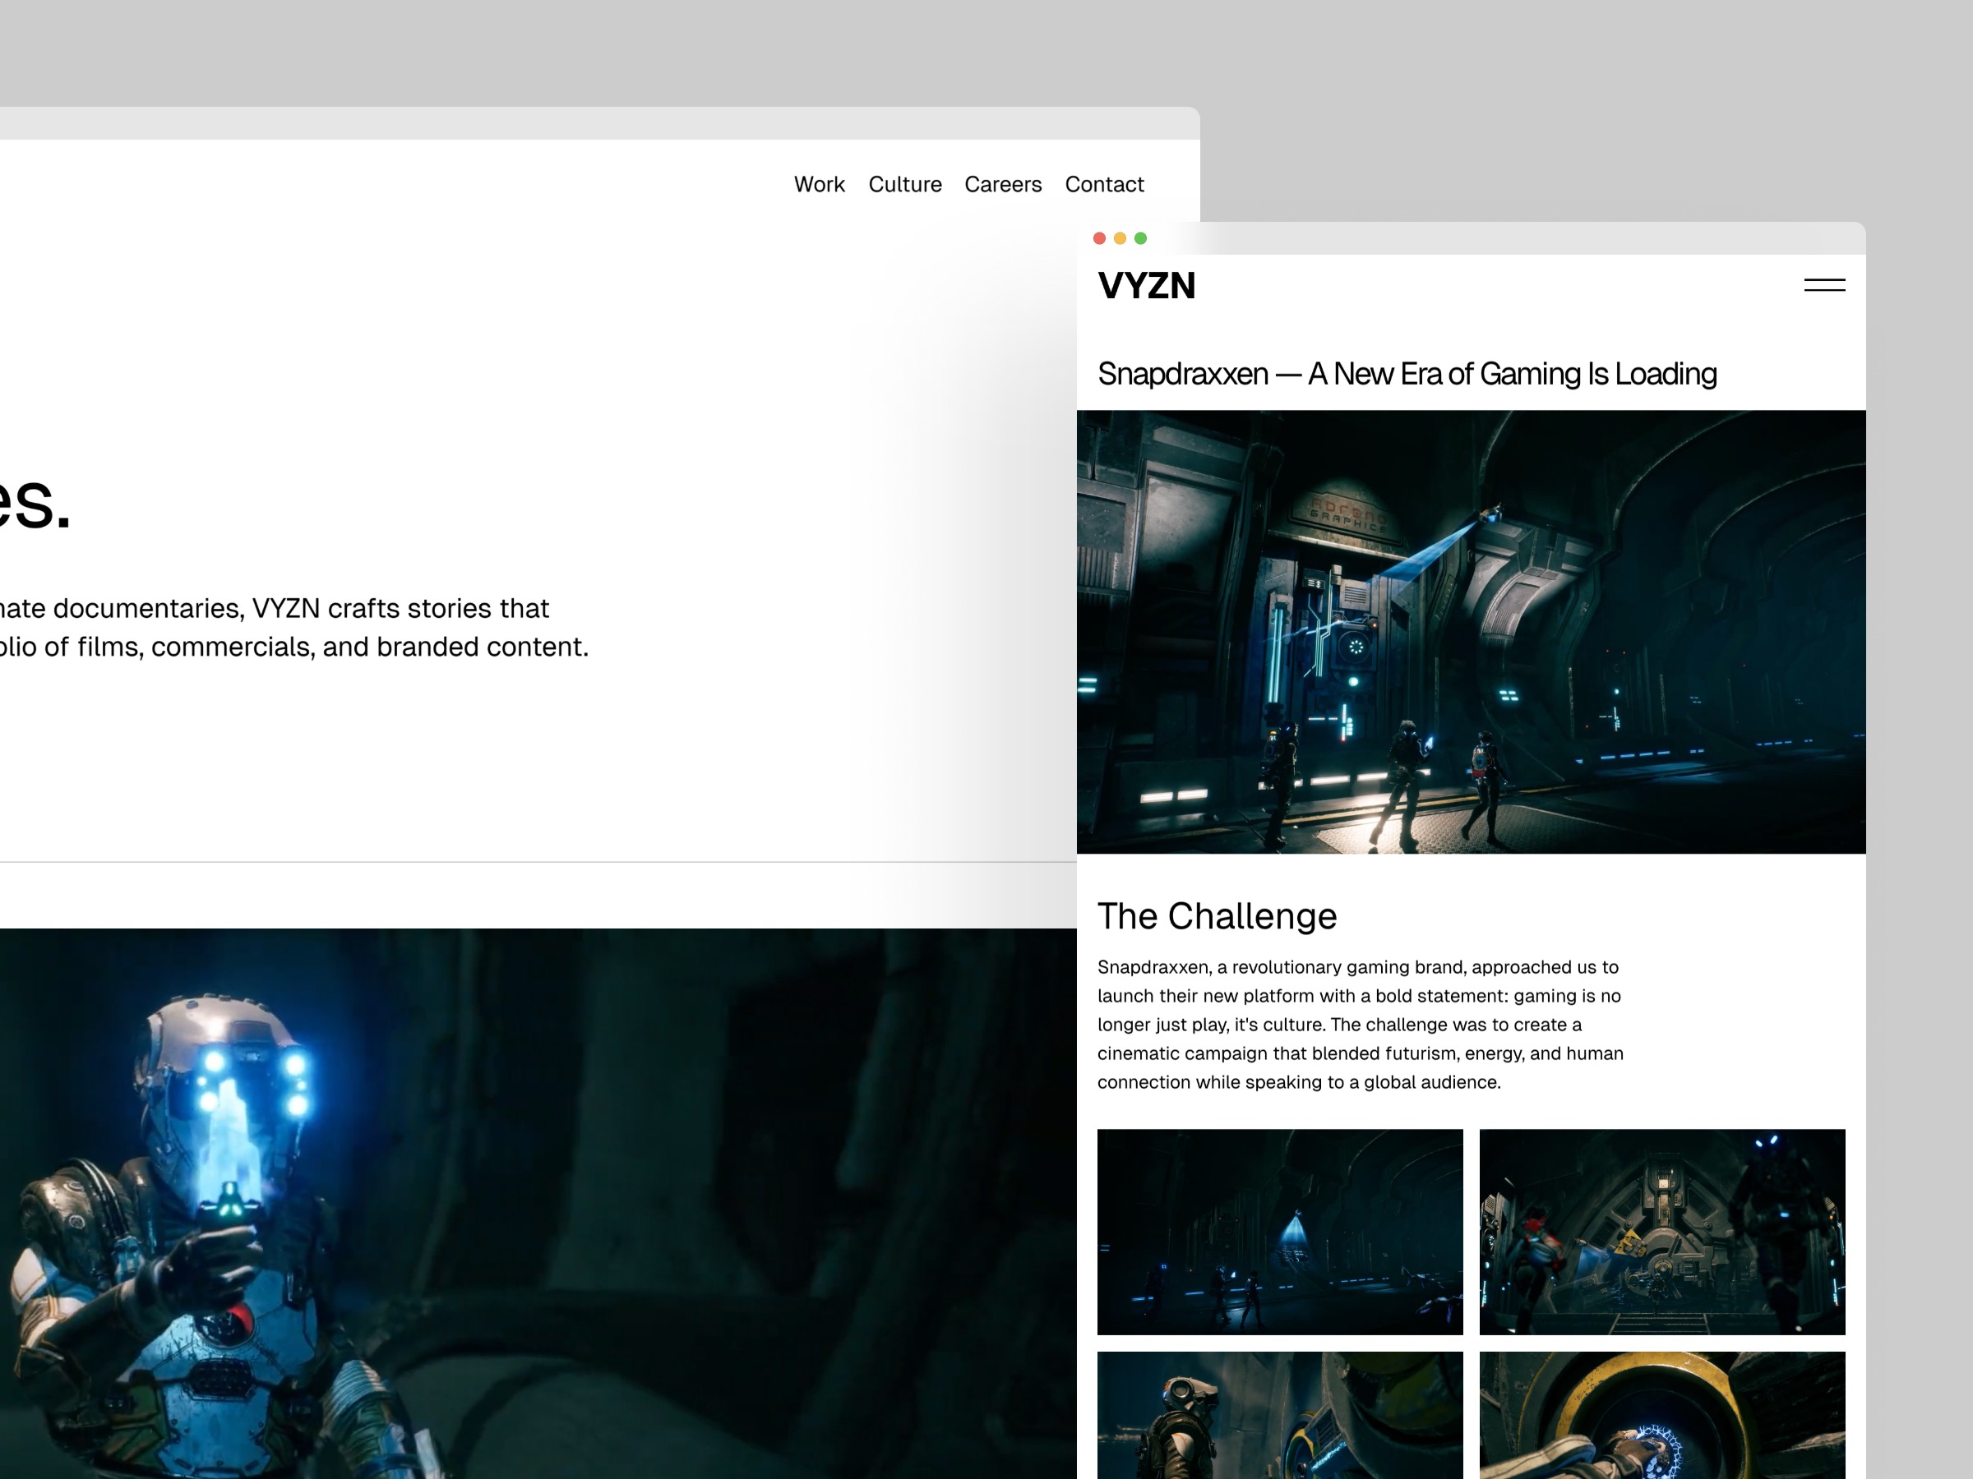Open the hamburger menu icon
Image resolution: width=1973 pixels, height=1479 pixels.
pyautogui.click(x=1824, y=285)
